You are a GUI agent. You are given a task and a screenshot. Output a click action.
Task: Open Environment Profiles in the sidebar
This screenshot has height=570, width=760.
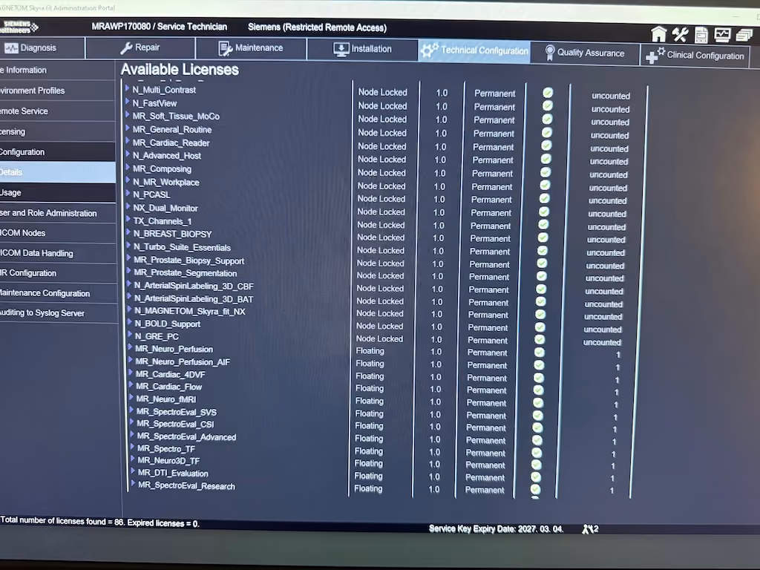[57, 91]
